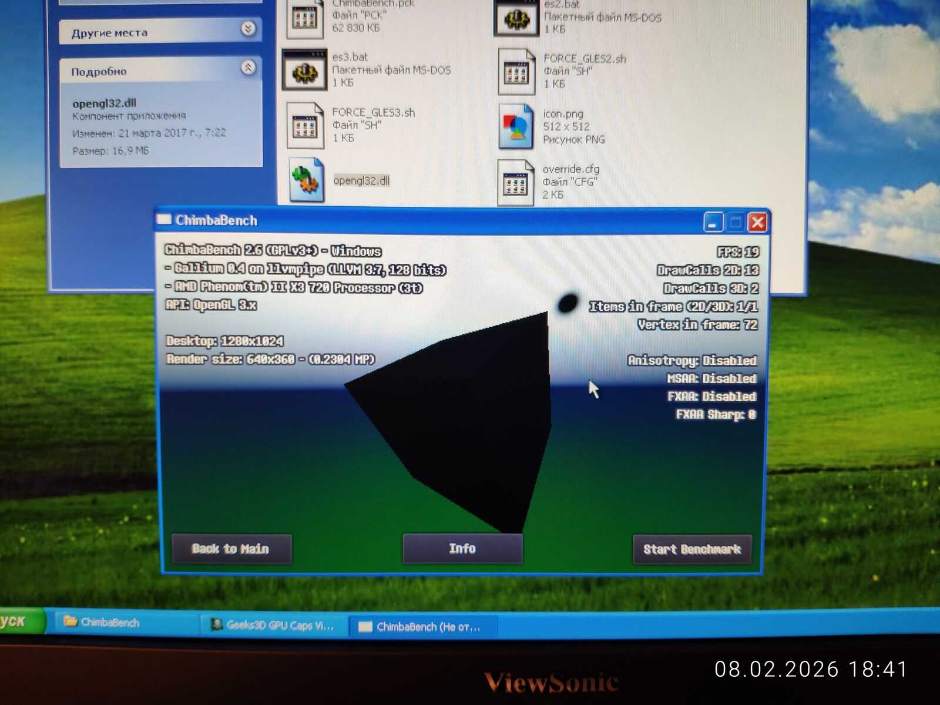Click the Подробно panel header text
This screenshot has height=705, width=940.
pos(99,72)
